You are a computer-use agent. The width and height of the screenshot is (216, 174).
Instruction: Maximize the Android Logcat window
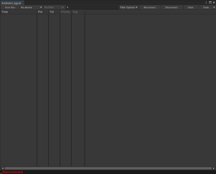point(210,3)
